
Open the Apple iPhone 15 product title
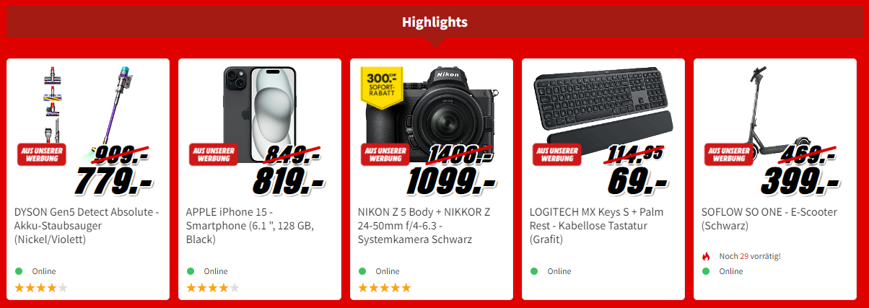250,226
